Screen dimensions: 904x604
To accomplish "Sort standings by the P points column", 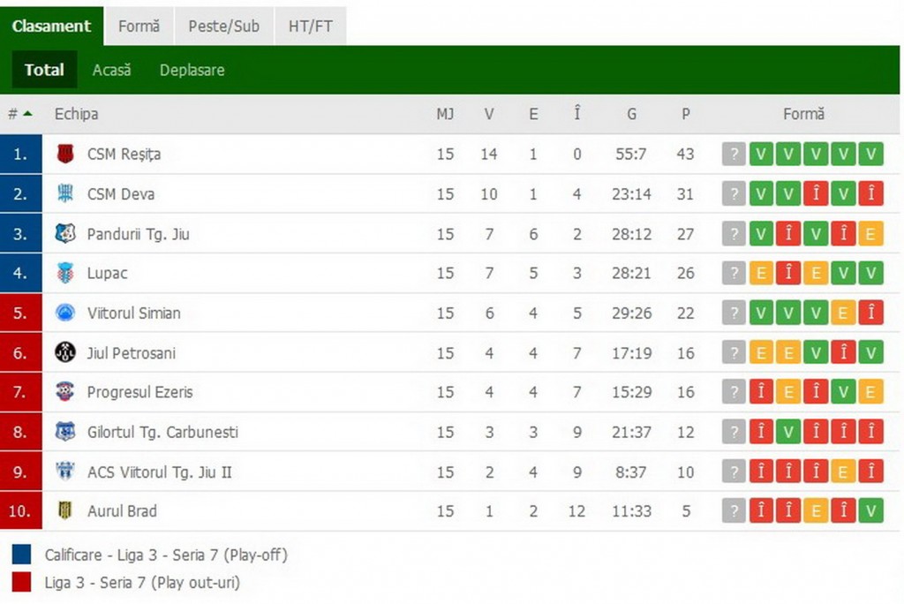I will [x=685, y=114].
